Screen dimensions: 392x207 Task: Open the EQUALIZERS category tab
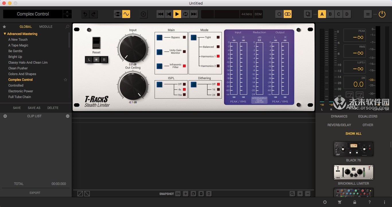click(x=368, y=116)
